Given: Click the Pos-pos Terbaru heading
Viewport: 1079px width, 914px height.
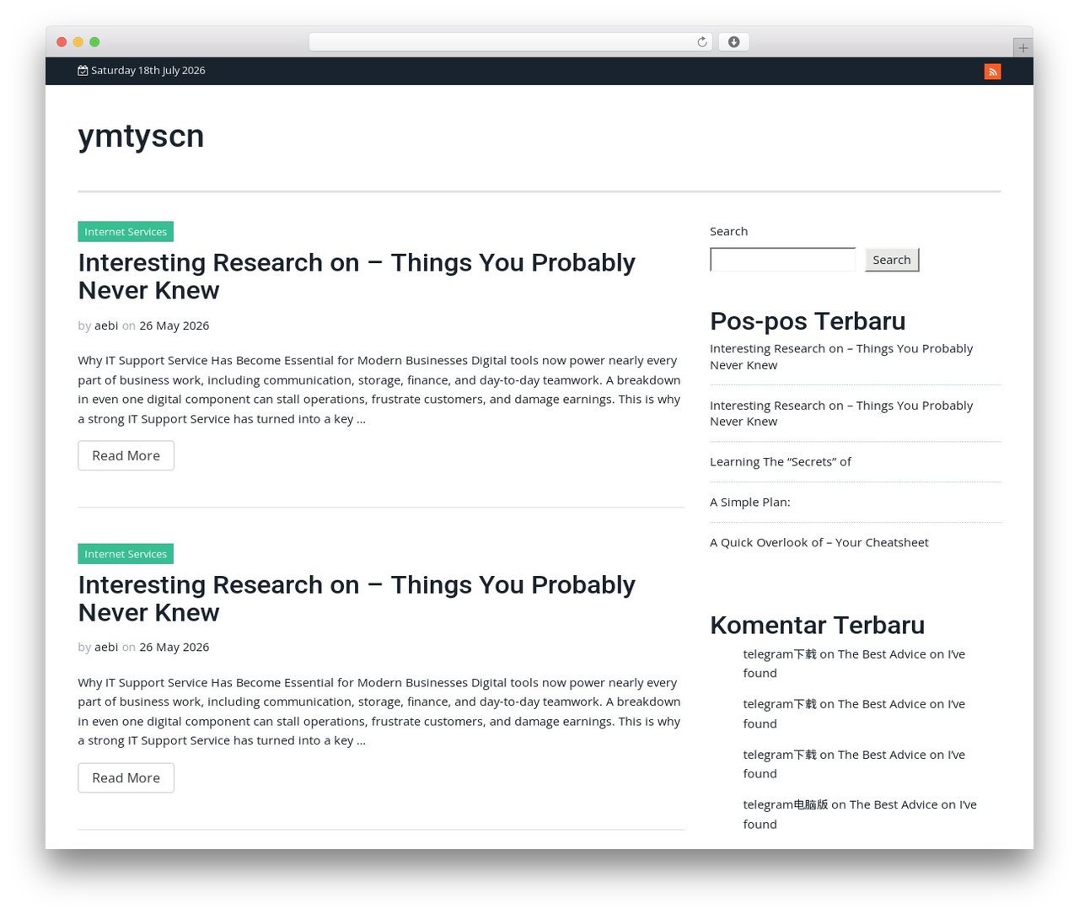Looking at the screenshot, I should [808, 321].
